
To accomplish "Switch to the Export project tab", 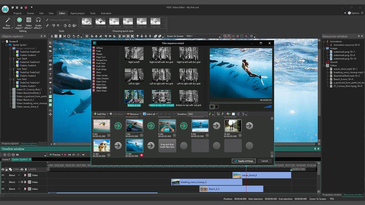I will (77, 13).
